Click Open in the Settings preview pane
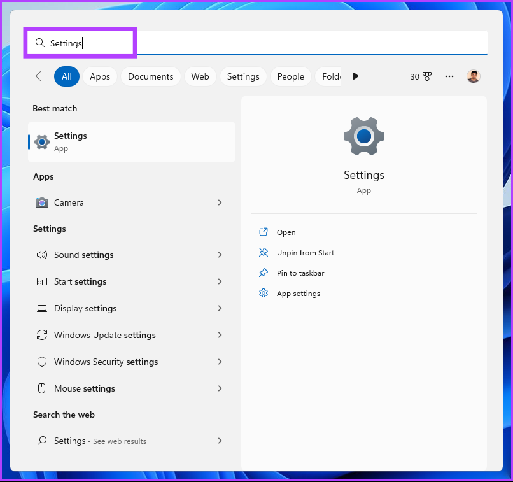 [x=286, y=232]
